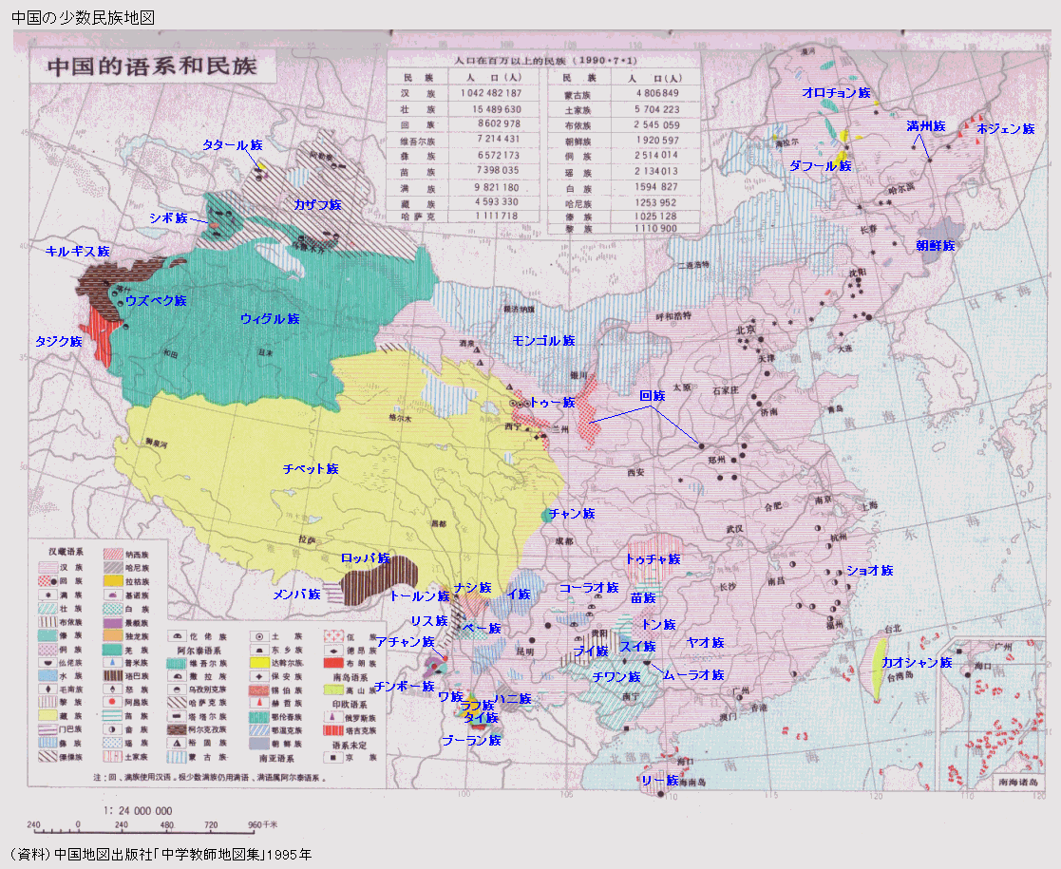The image size is (1061, 869).
Task: Click the キルギス族 label
Action: [x=78, y=252]
